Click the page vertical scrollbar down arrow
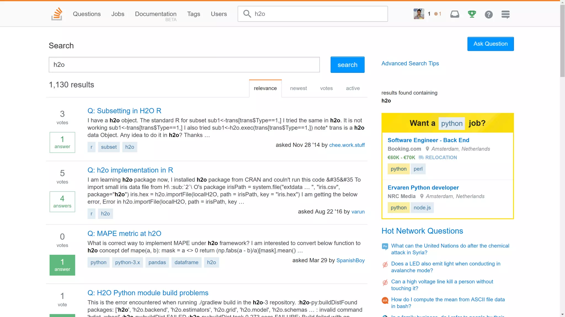Viewport: 565px width, 317px height. pyautogui.click(x=562, y=314)
